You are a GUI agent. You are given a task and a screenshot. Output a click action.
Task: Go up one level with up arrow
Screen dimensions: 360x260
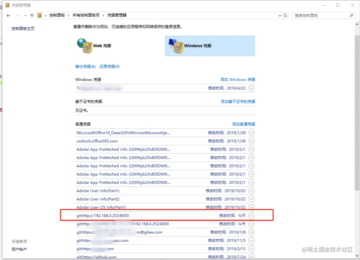[x=32, y=16]
